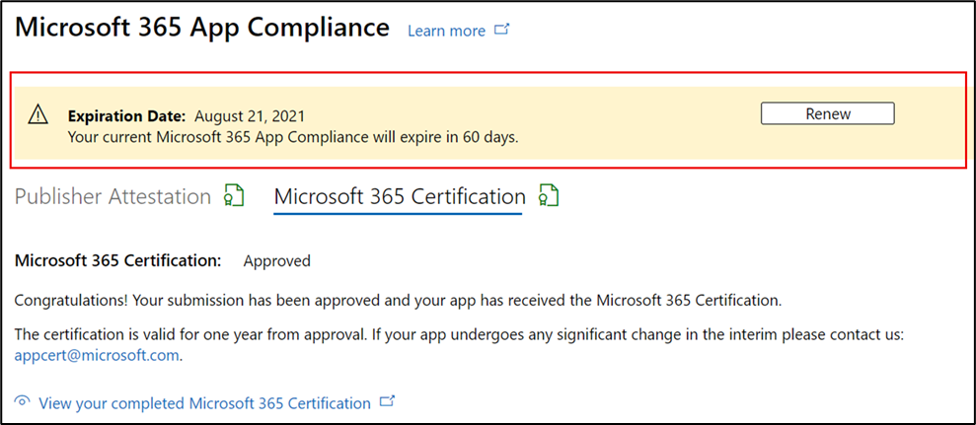Viewport: 976px width, 425px height.
Task: Select the Microsoft 365 Certification tab
Action: point(399,196)
